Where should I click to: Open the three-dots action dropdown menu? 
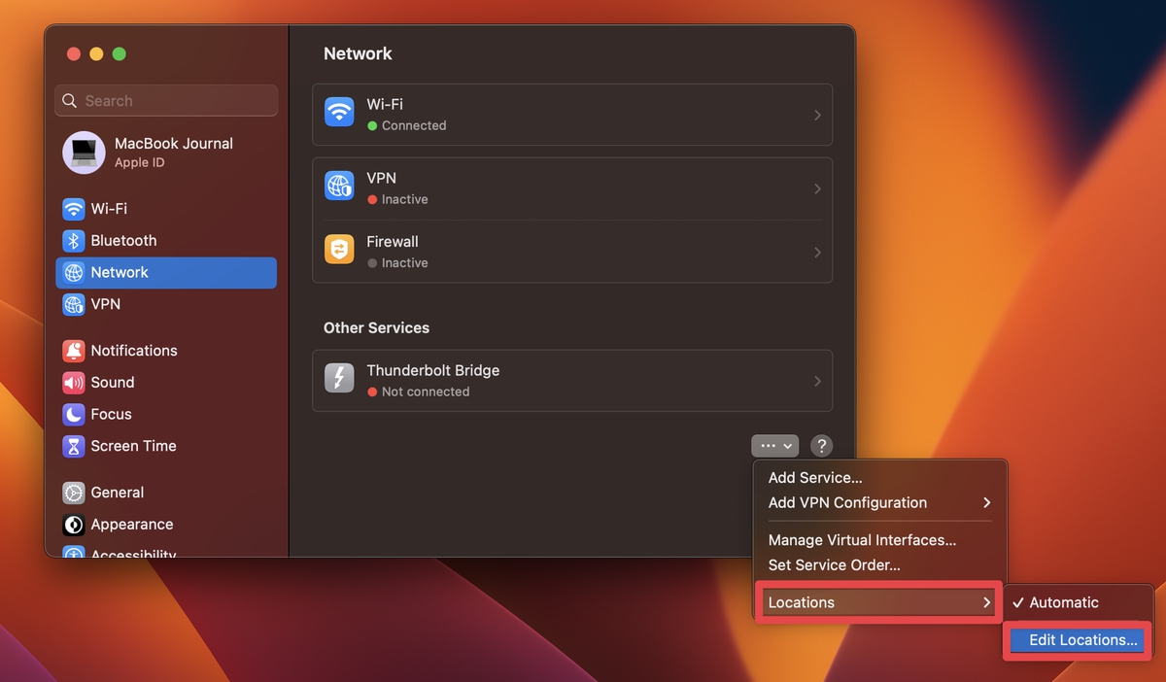point(774,445)
